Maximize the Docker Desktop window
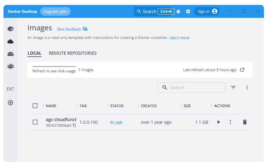Viewport: 268px width, 162px height. (x=244, y=11)
